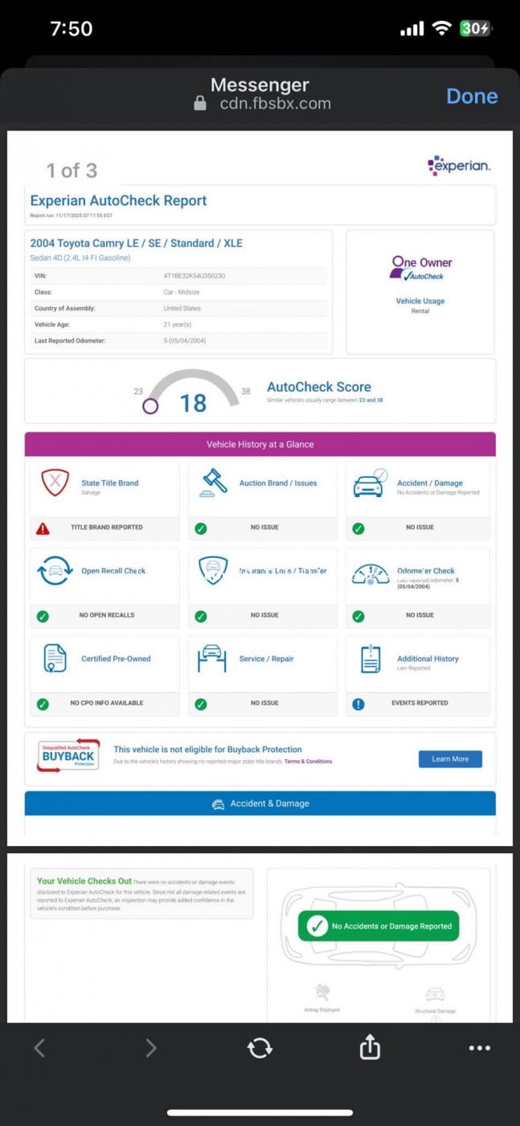
Task: Tap the Odometer Check gauge icon
Action: [370, 573]
